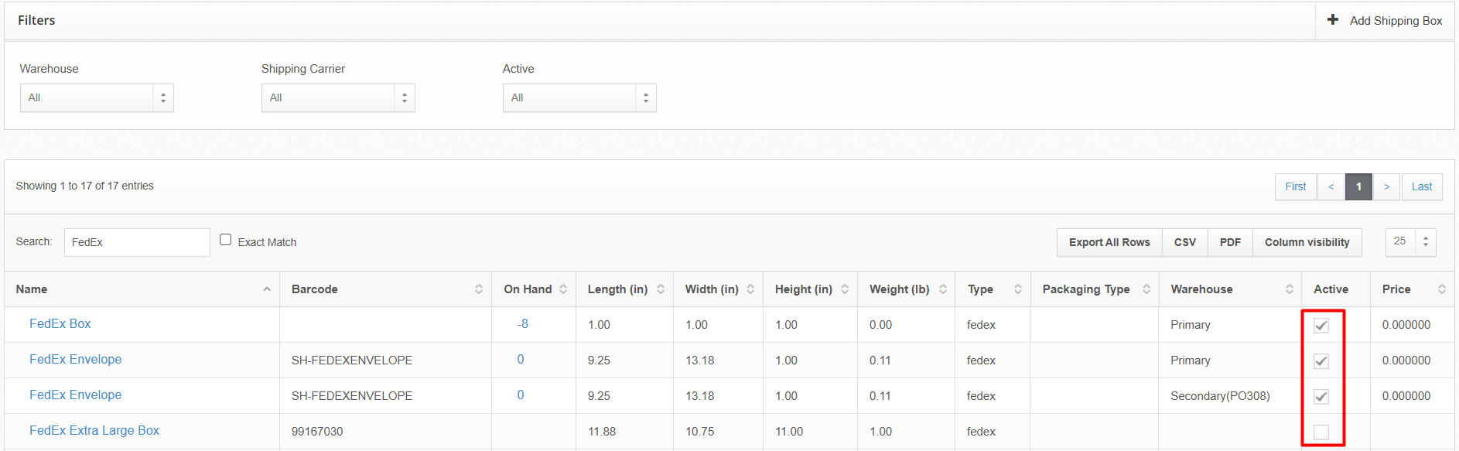Viewport: 1459px width, 451px height.
Task: Sort by the Name column arrow
Action: (267, 289)
